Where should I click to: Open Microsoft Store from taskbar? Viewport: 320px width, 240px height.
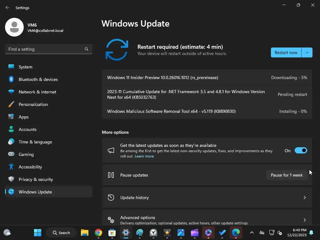tap(112, 232)
